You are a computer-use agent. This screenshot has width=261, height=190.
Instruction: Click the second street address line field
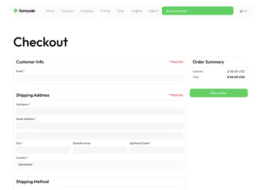(100, 136)
